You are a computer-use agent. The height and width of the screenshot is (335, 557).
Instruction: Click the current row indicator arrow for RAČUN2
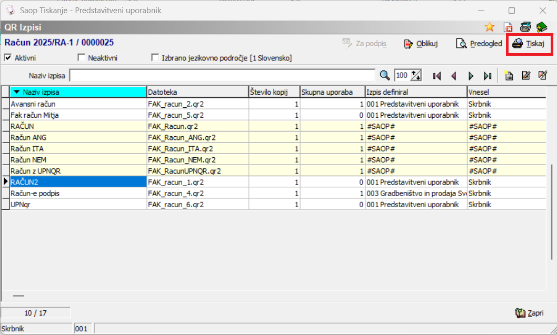pyautogui.click(x=6, y=181)
